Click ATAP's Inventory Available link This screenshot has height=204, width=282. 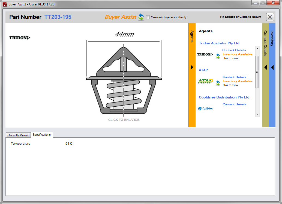pos(237,81)
